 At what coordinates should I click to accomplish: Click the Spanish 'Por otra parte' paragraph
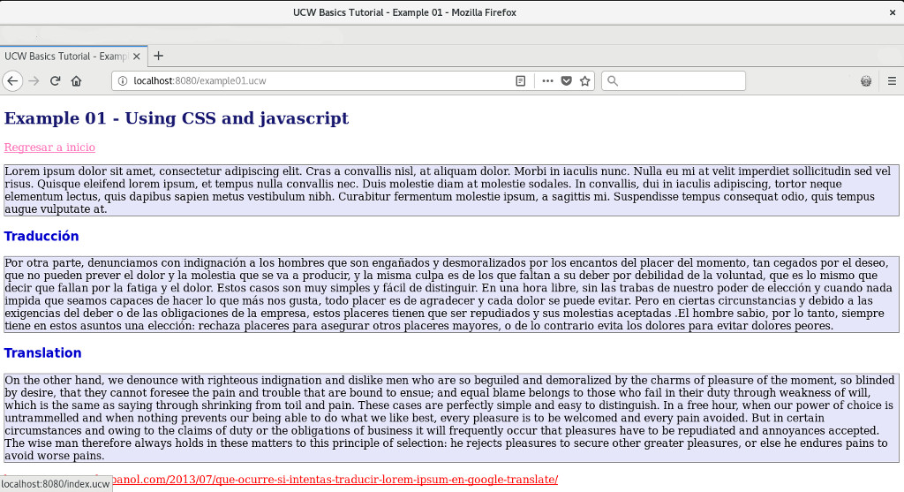coord(451,294)
